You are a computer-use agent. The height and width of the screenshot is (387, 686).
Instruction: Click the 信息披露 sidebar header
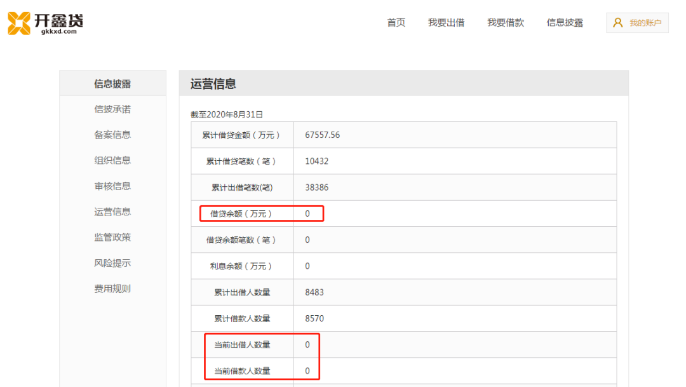tap(112, 84)
